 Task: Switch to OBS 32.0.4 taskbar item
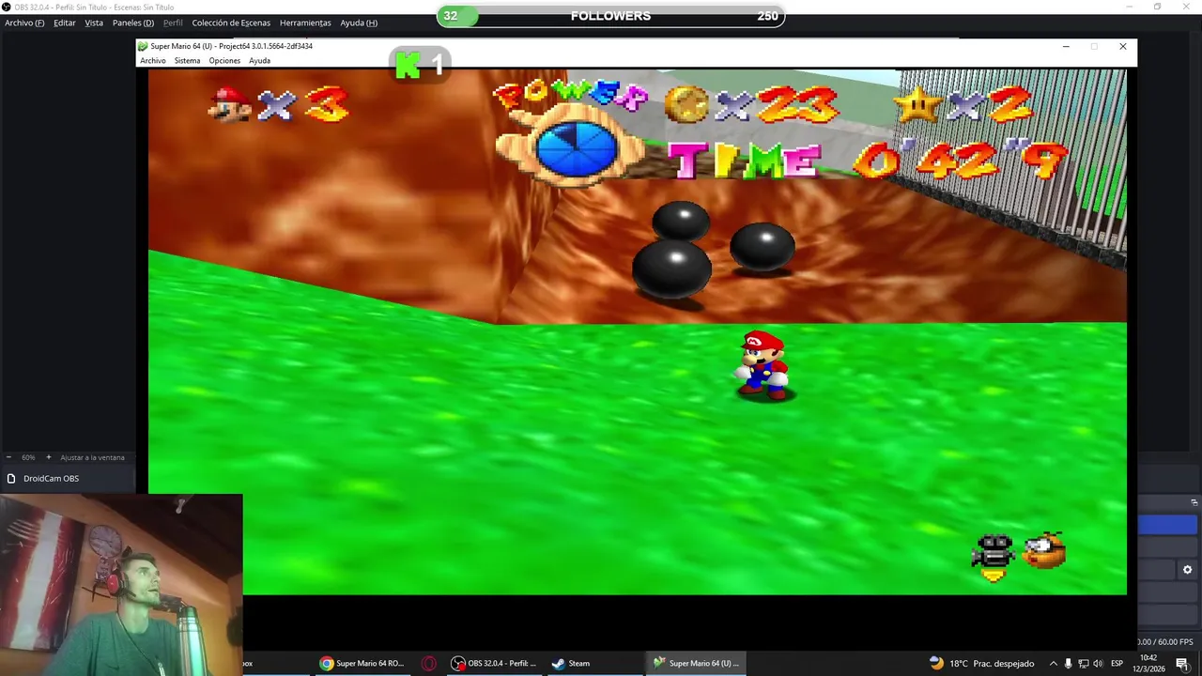494,663
